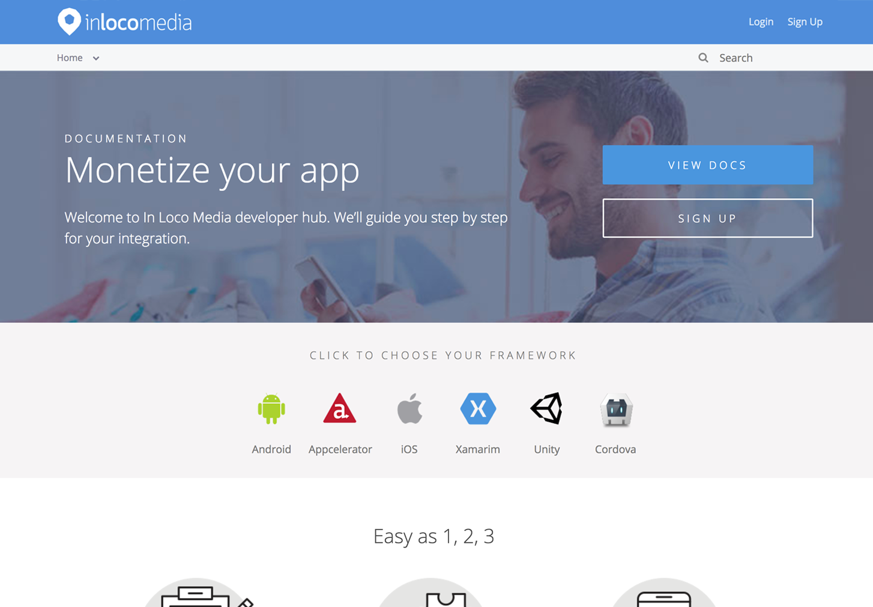Viewport: 873px width, 607px height.
Task: Click the Unity framework label
Action: [547, 449]
